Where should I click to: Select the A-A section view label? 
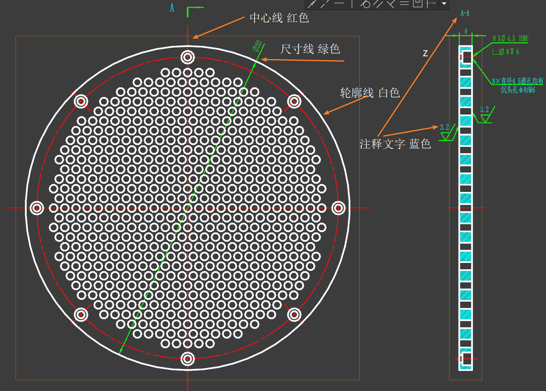tap(465, 13)
